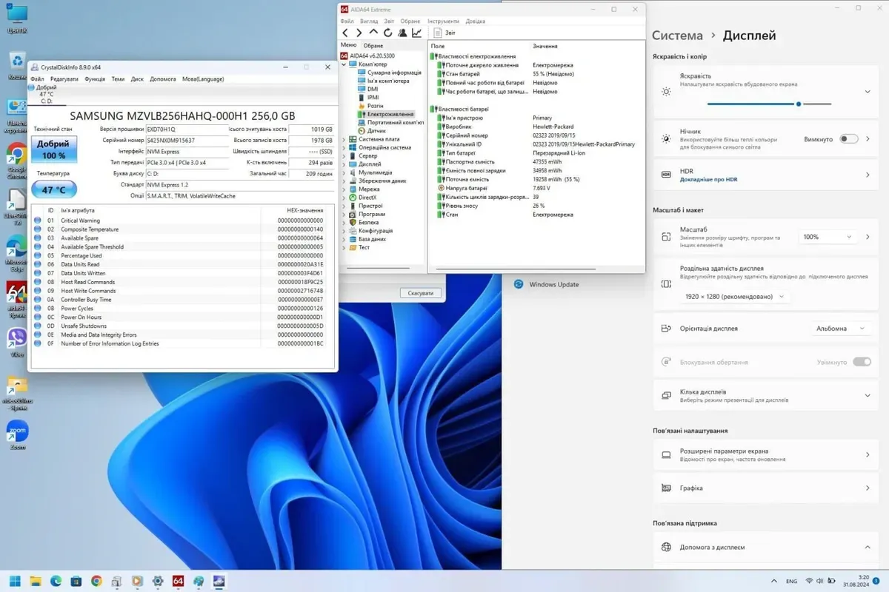889x592 pixels.
Task: Click the AIDA64 refresh toolbar icon
Action: pyautogui.click(x=387, y=33)
